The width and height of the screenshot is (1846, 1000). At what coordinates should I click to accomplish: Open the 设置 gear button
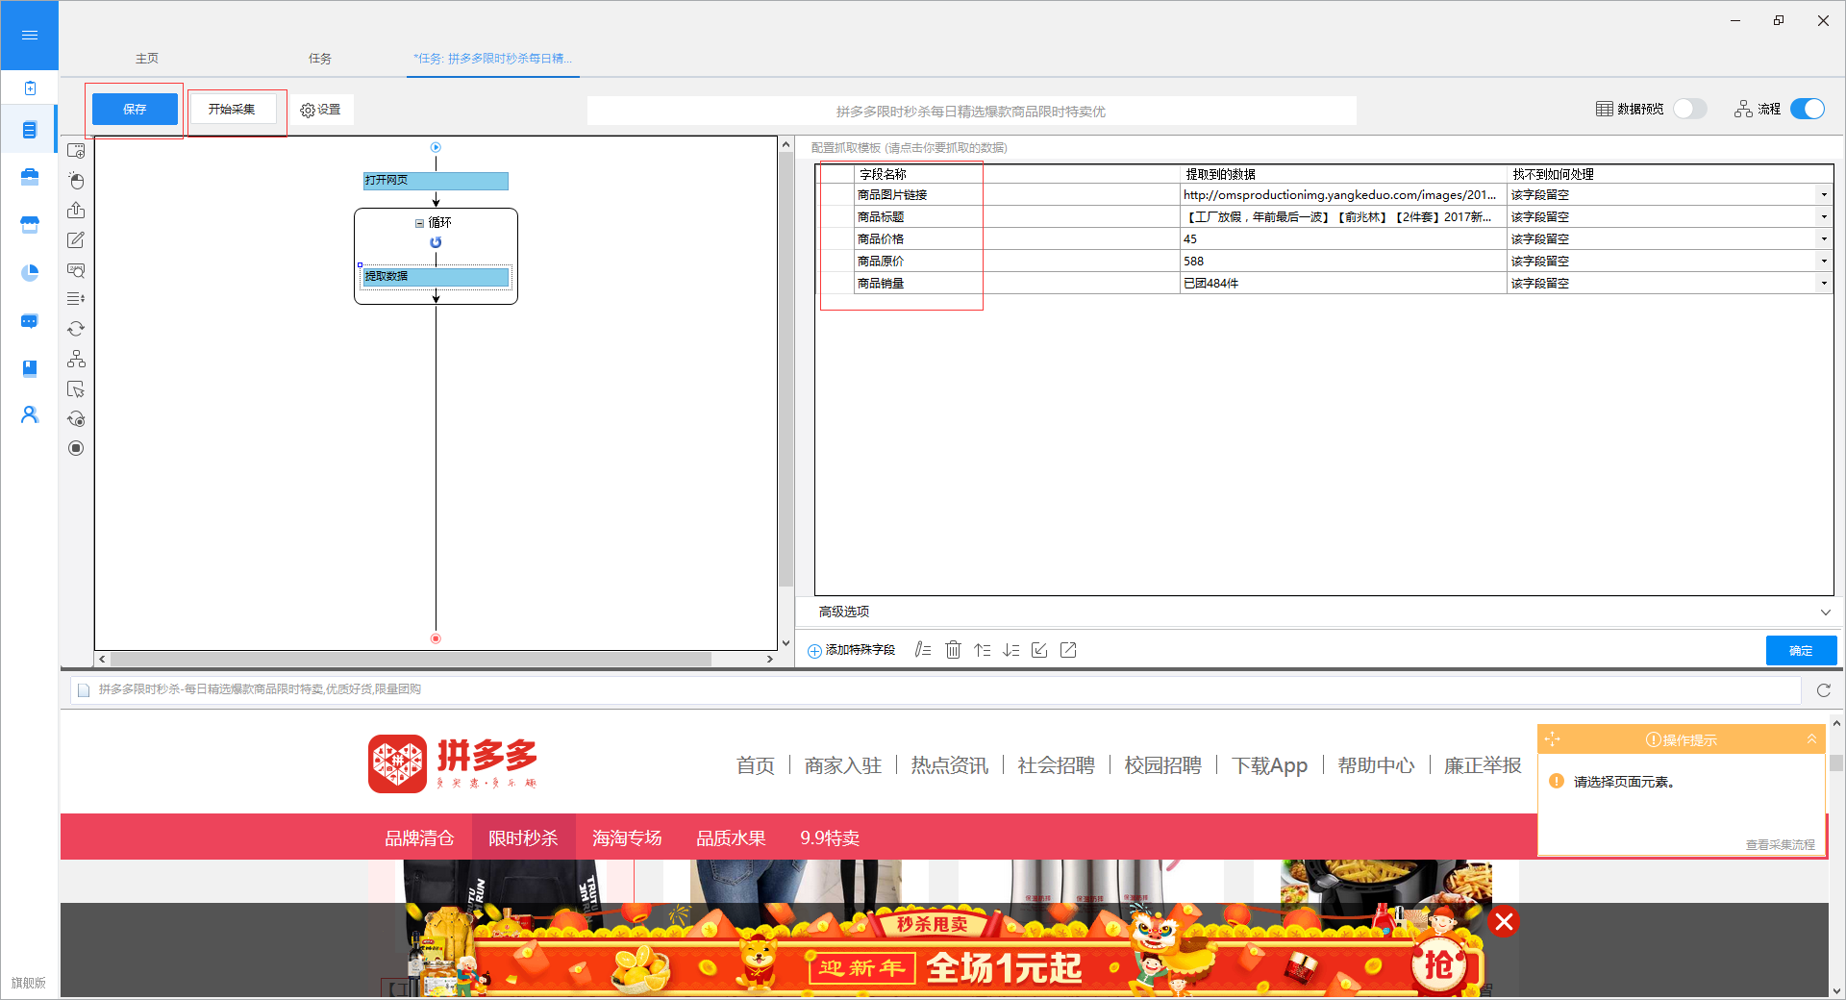pos(320,110)
